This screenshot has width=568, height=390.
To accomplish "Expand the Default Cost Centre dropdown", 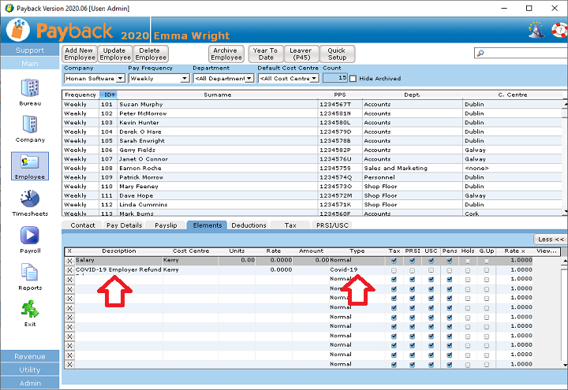I will 314,78.
